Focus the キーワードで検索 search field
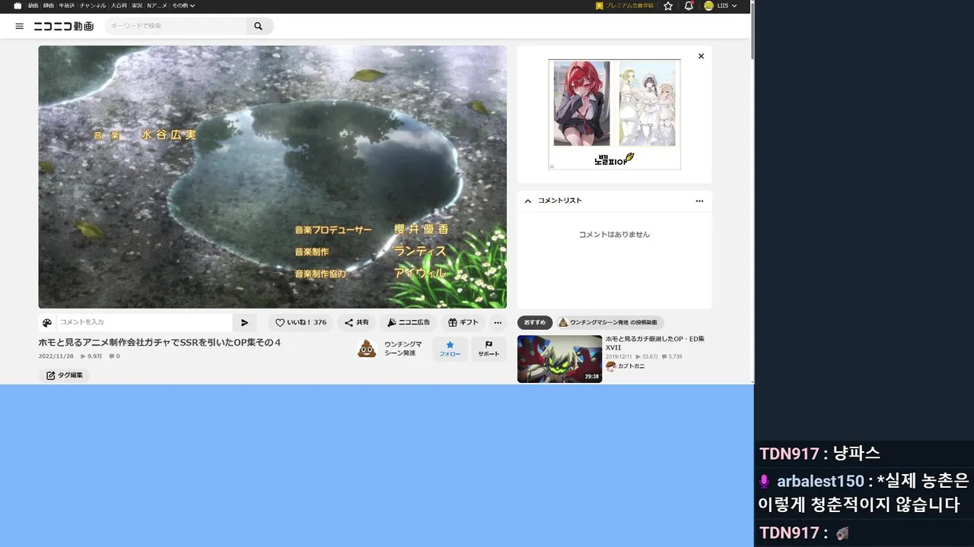 (x=174, y=26)
